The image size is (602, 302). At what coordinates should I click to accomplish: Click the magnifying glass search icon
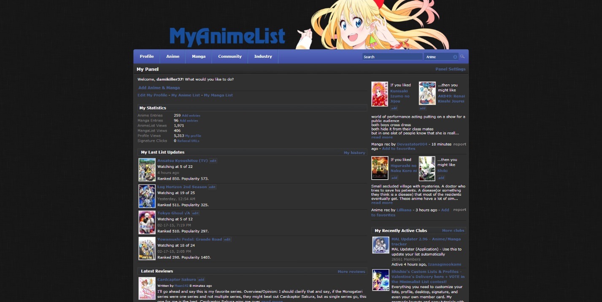462,56
